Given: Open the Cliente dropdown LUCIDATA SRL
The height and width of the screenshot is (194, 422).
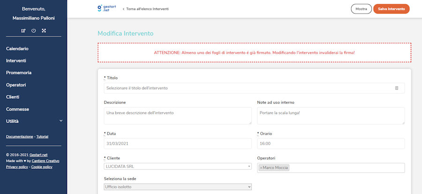Looking at the screenshot, I should (178, 166).
